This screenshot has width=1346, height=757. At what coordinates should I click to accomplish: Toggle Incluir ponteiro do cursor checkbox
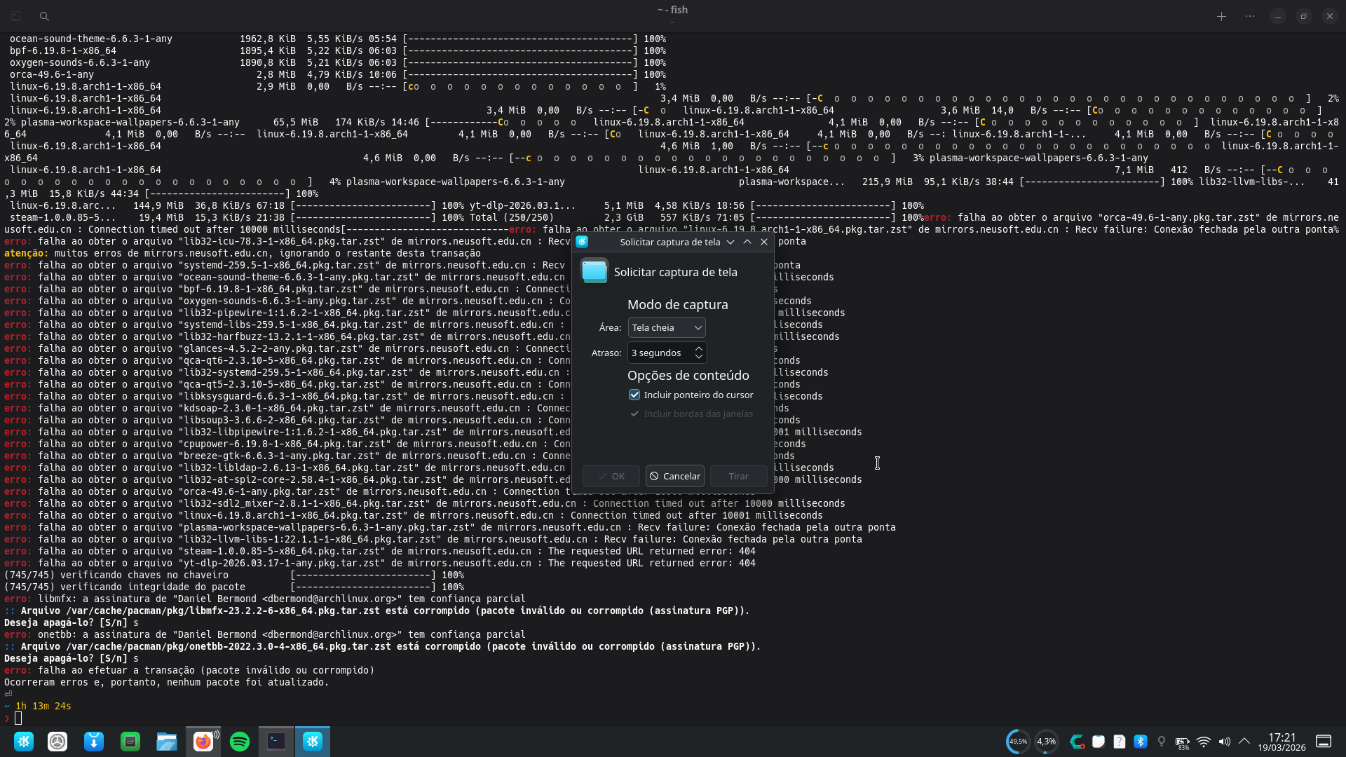pos(634,395)
